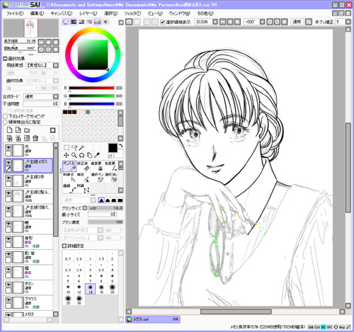
Task: Select the Hand pan tool
Action: pyautogui.click(x=89, y=155)
